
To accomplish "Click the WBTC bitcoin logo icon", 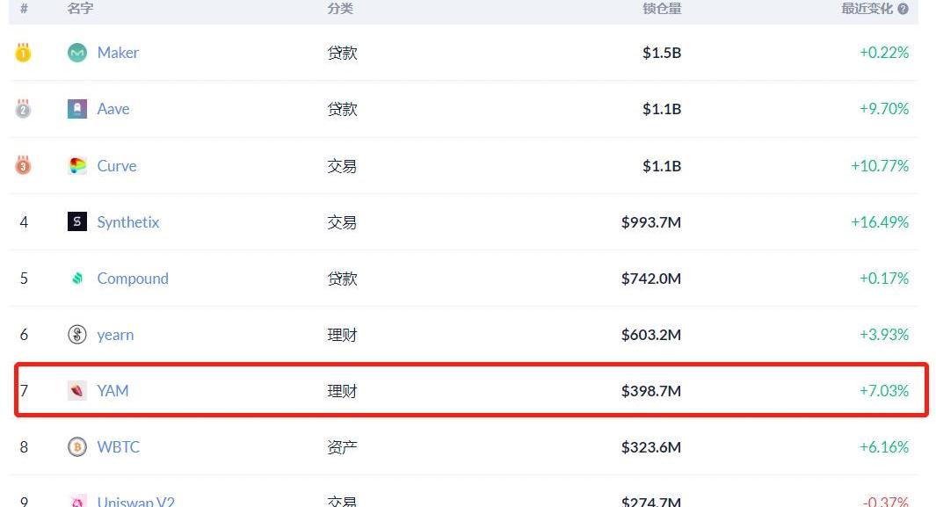I will point(77,447).
